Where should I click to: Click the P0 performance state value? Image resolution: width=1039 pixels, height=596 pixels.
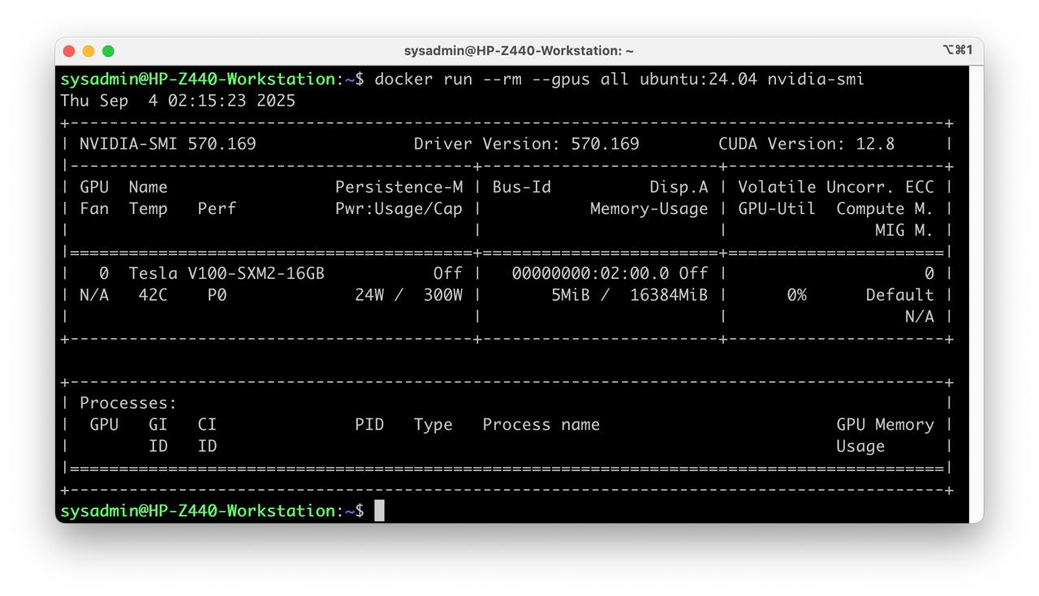pos(217,295)
